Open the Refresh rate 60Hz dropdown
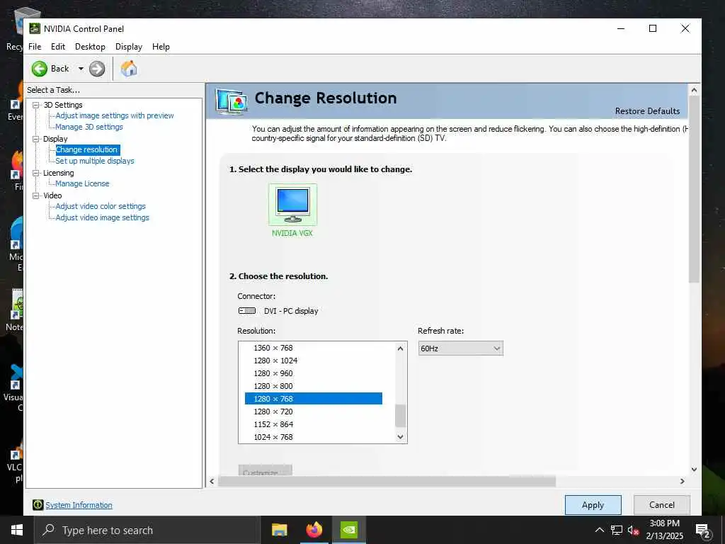This screenshot has width=725, height=544. [460, 348]
